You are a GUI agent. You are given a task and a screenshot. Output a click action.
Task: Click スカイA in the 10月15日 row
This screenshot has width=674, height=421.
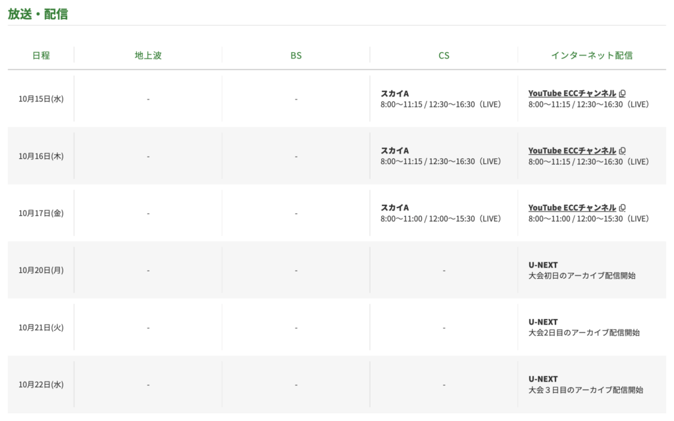395,94
